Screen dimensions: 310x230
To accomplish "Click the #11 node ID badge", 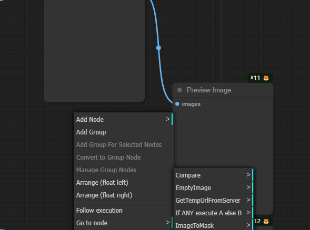I will click(260, 78).
